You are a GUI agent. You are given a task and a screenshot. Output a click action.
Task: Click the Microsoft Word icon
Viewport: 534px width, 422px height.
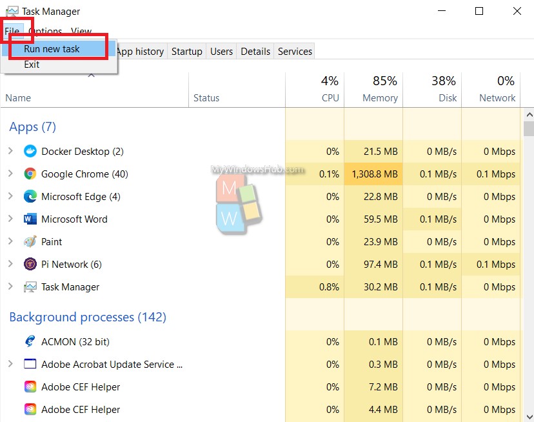[30, 219]
